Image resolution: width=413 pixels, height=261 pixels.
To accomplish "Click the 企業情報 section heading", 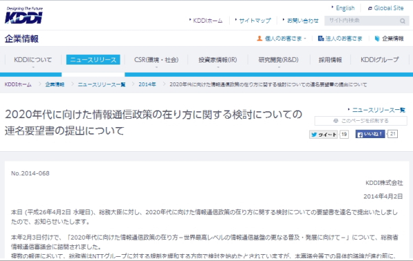I will [x=21, y=39].
